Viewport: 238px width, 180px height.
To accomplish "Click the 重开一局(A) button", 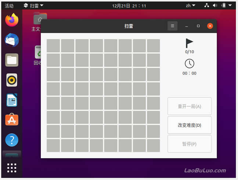I will (x=189, y=106).
